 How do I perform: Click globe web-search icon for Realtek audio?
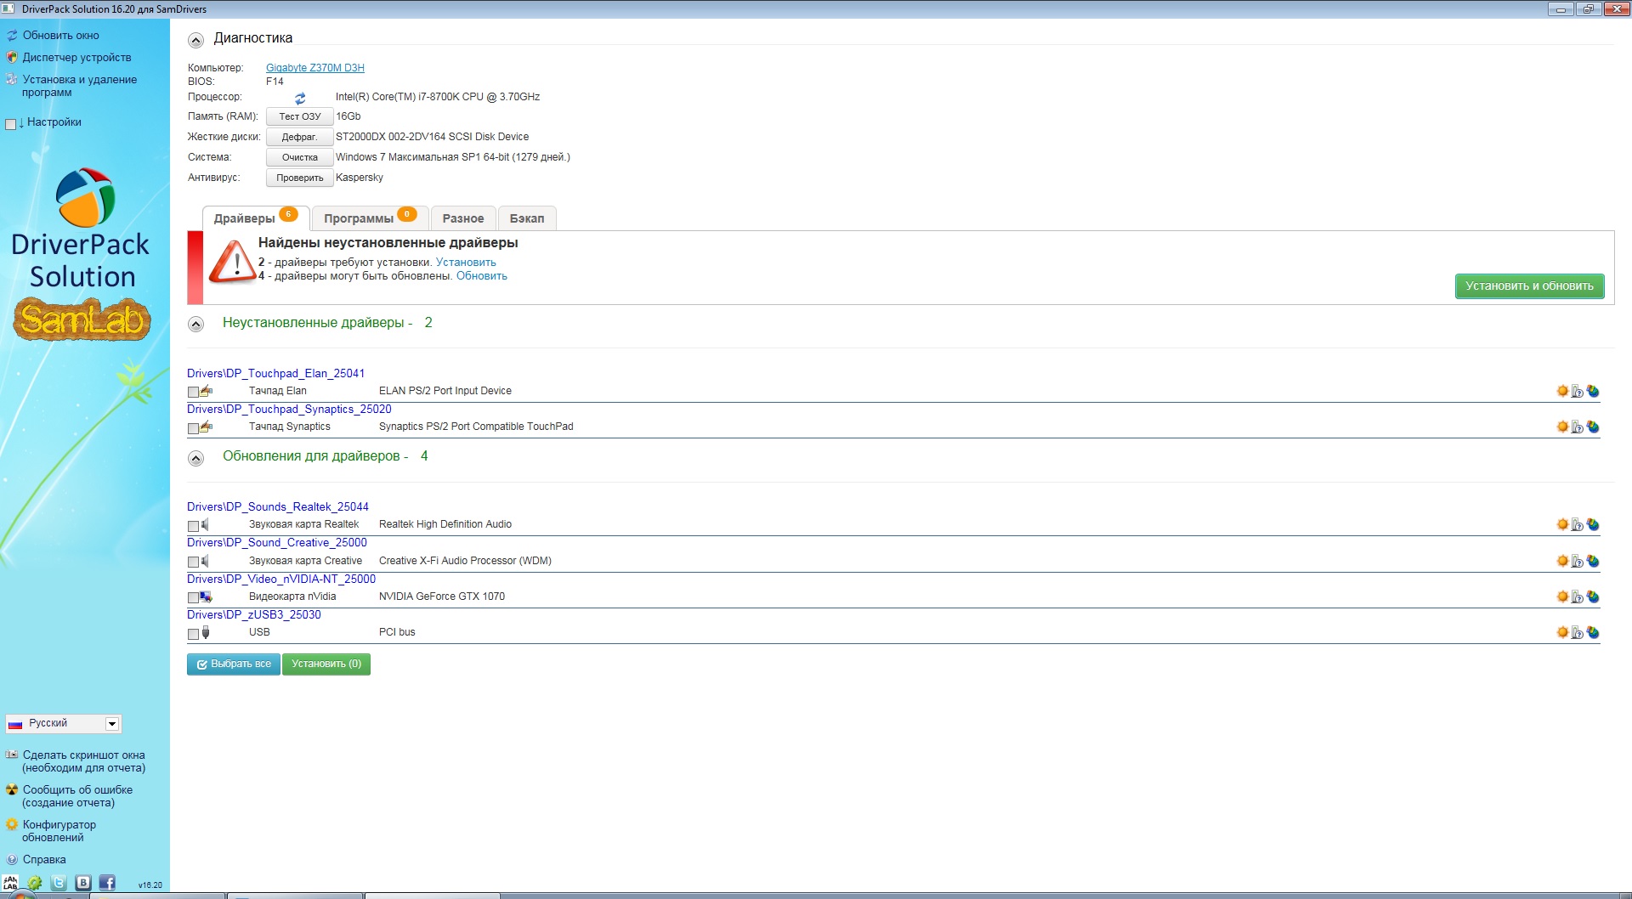tap(1593, 524)
